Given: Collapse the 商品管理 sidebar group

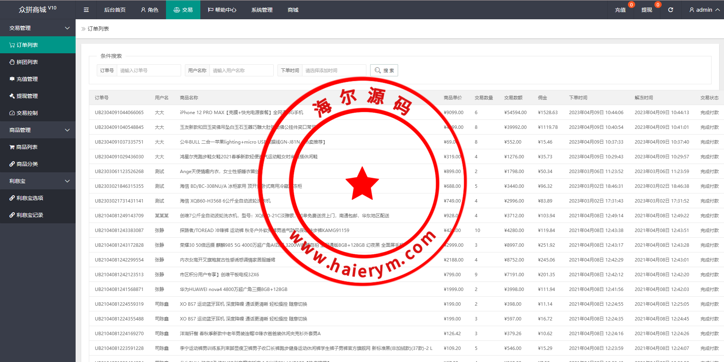Looking at the screenshot, I should (x=67, y=130).
